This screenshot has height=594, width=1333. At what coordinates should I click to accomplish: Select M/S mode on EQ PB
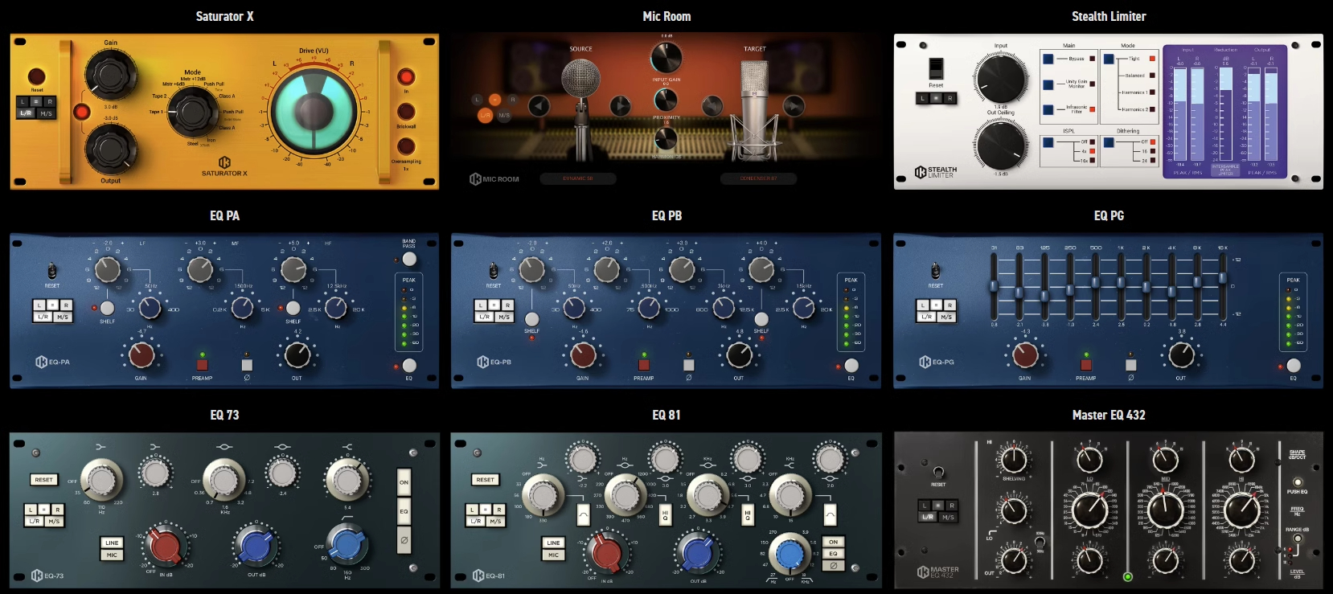pos(504,317)
